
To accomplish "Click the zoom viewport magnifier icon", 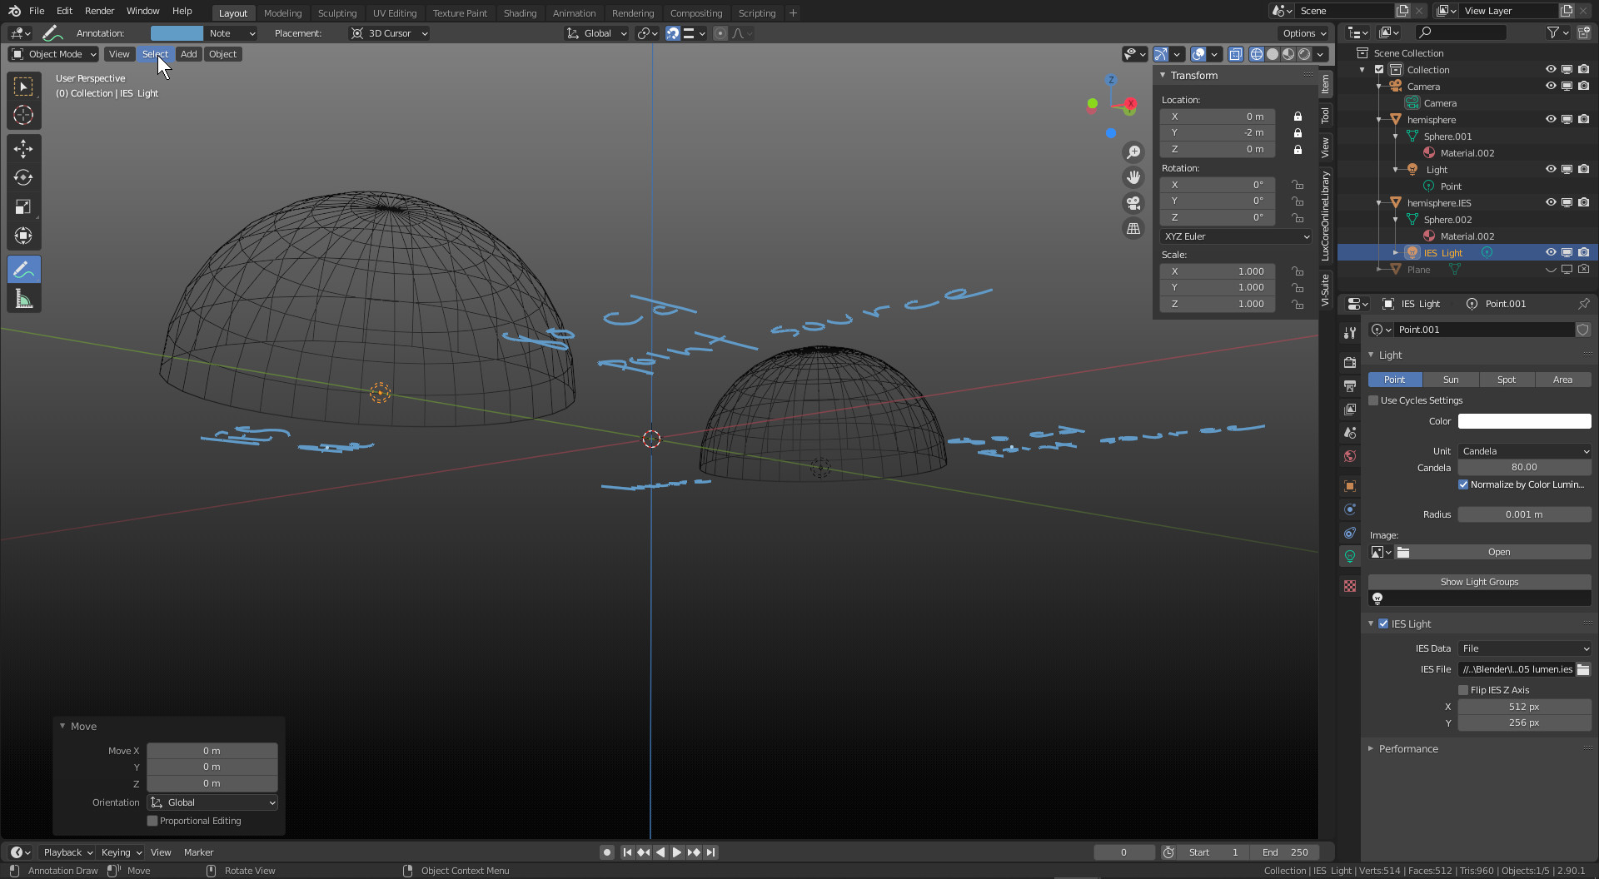I will [1133, 152].
